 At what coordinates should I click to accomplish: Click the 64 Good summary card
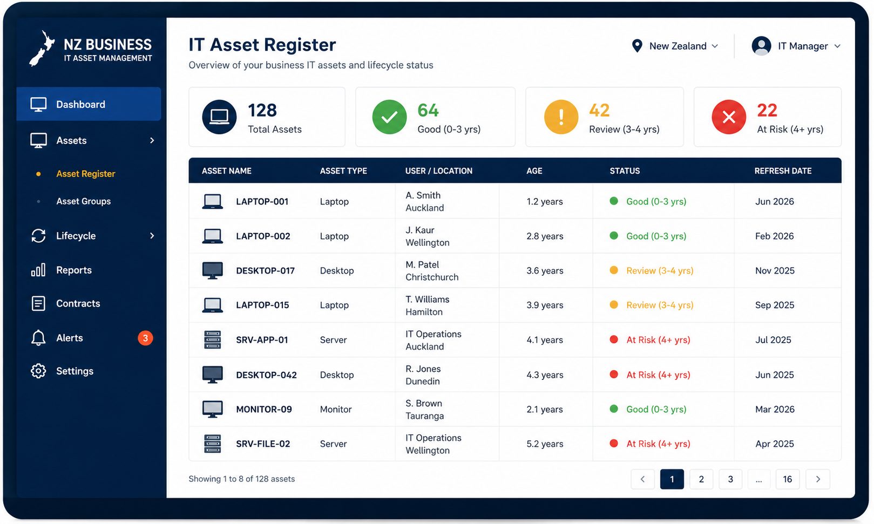tap(435, 117)
